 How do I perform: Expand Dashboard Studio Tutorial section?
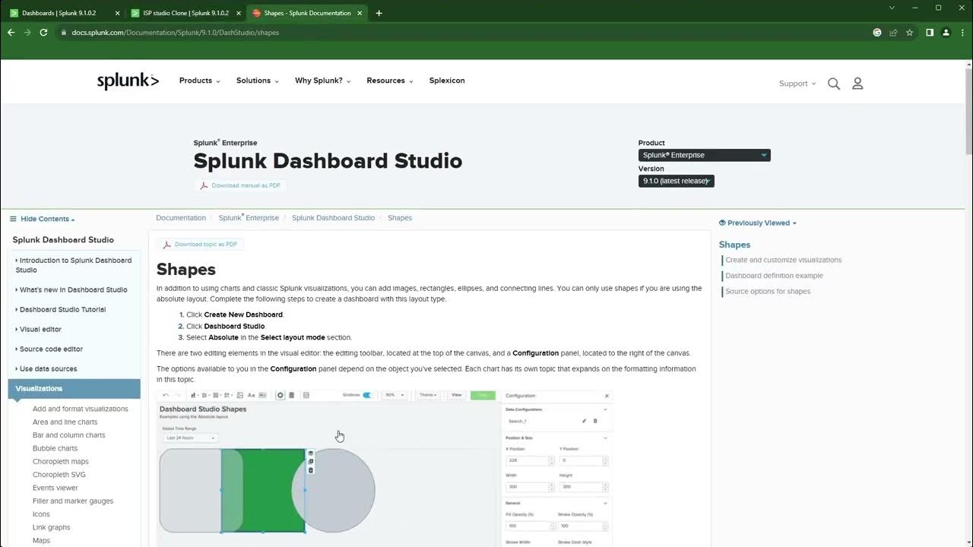(61, 309)
